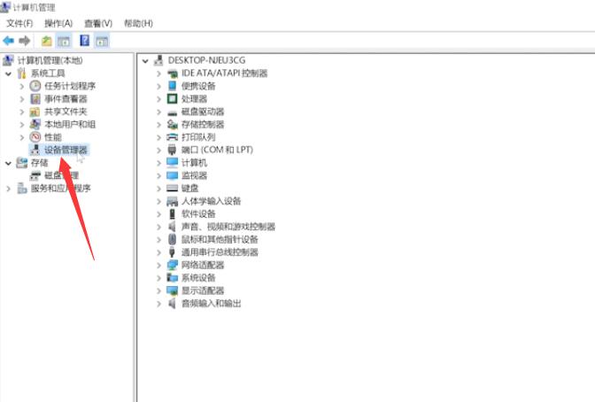Click the icon beside 事件查看器
This screenshot has height=402, width=595.
click(x=35, y=98)
